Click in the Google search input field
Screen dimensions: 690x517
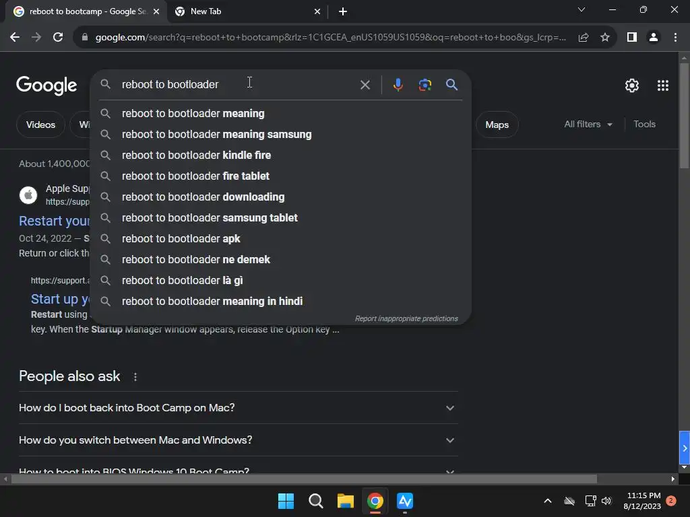coord(238,84)
